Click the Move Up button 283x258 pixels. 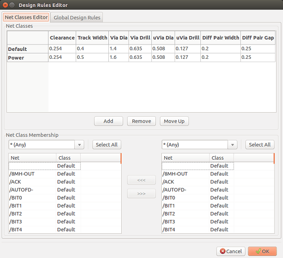(x=174, y=121)
